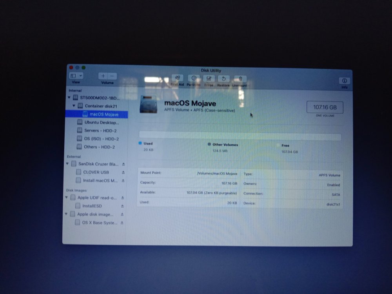The height and width of the screenshot is (294, 392).
Task: Click the Other Volumes 124.5 MB value
Action: pos(220,151)
